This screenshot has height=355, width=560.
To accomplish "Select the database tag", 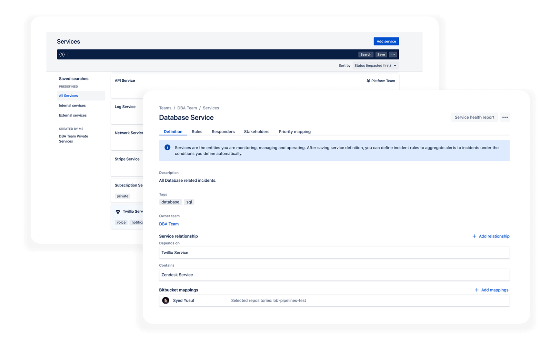I will (x=170, y=202).
